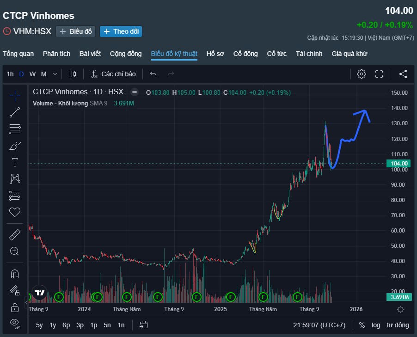Select the Biểu đồ kỹ thuật tab
Image resolution: width=417 pixels, height=337 pixels.
click(174, 54)
